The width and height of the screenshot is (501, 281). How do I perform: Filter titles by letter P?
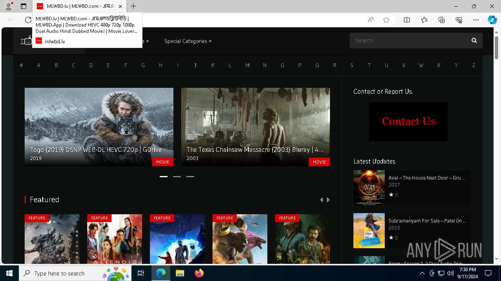pos(299,65)
